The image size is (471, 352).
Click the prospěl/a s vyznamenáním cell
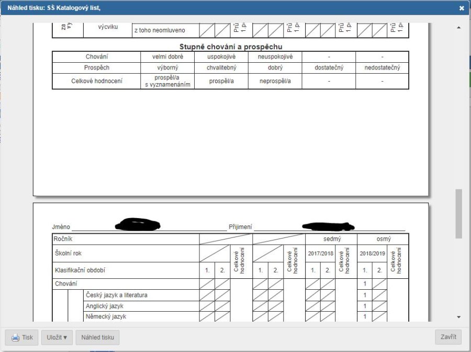pyautogui.click(x=167, y=81)
